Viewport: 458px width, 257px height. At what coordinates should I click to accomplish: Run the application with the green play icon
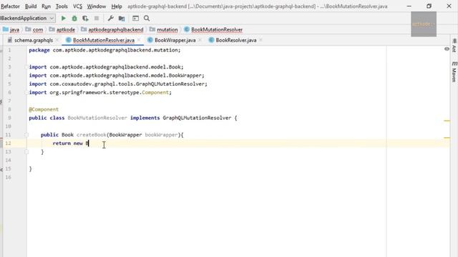pos(64,18)
